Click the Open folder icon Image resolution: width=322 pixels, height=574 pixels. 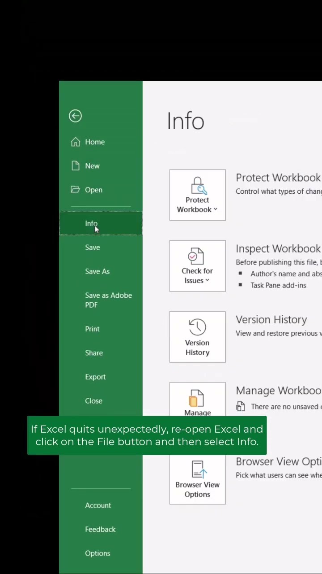[75, 190]
